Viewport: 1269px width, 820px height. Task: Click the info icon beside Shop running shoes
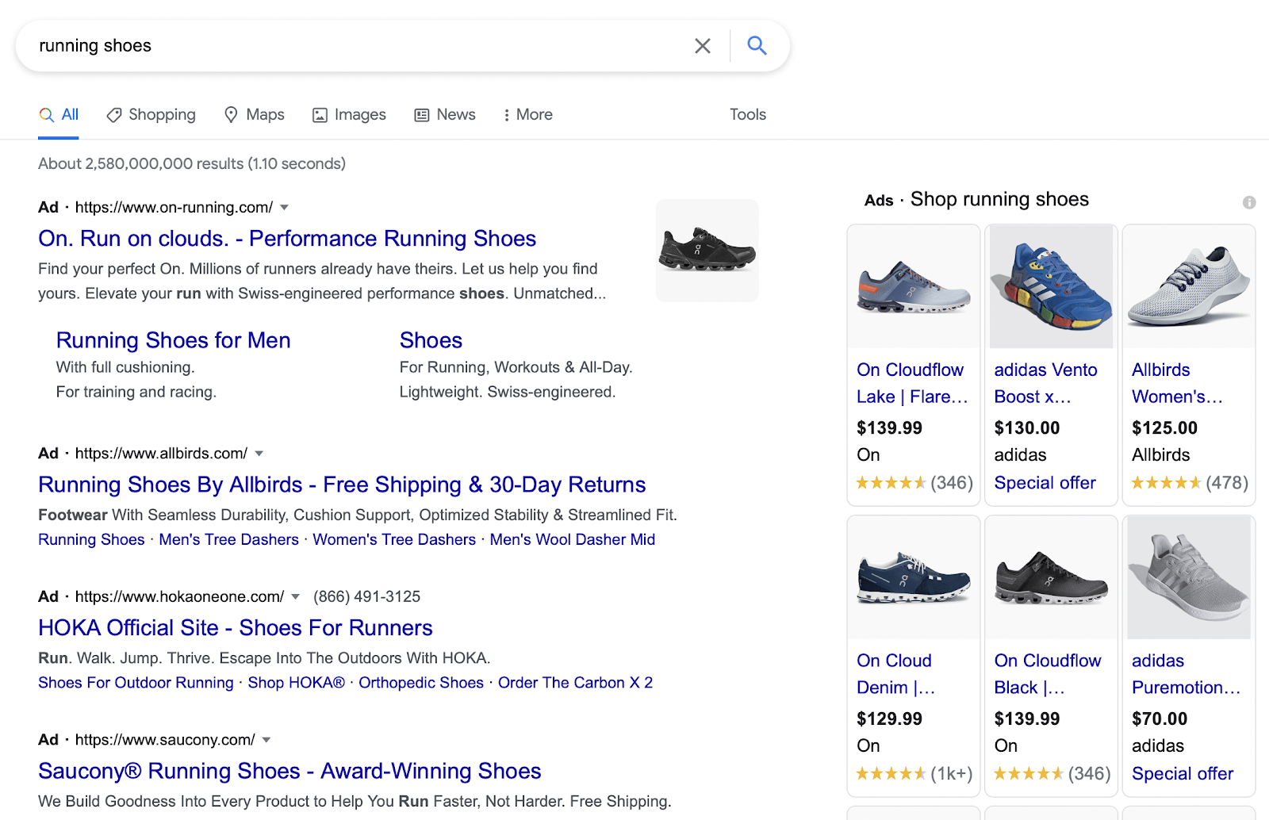point(1249,202)
